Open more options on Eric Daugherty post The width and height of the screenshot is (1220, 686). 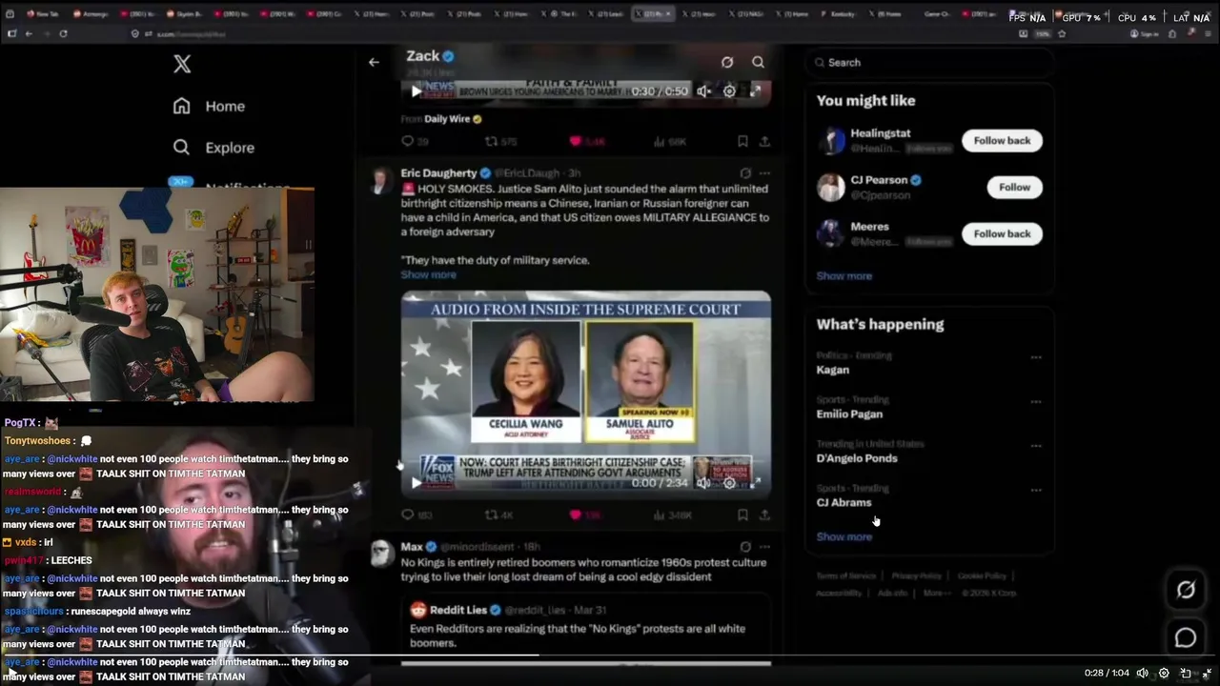[x=764, y=173]
